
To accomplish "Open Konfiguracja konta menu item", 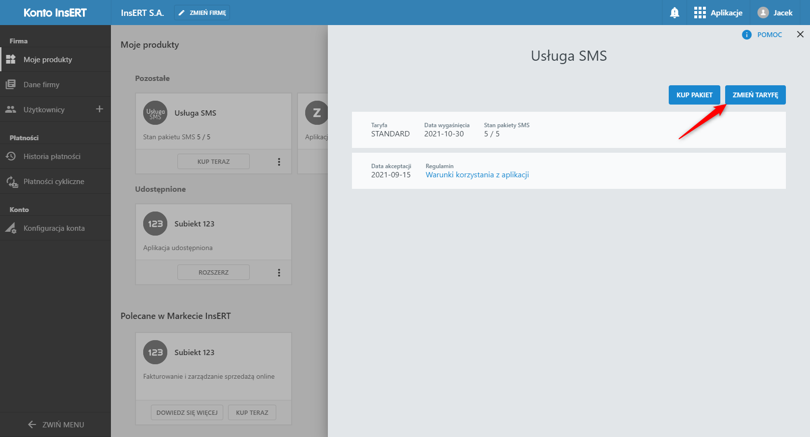I will click(55, 228).
